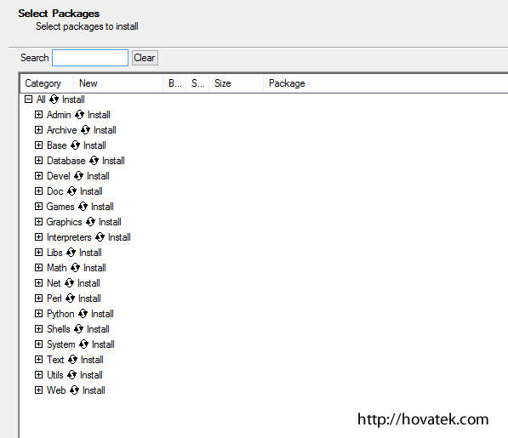Viewport: 508px width, 438px height.
Task: Click the cycle icon next to All
Action: pyautogui.click(x=54, y=100)
